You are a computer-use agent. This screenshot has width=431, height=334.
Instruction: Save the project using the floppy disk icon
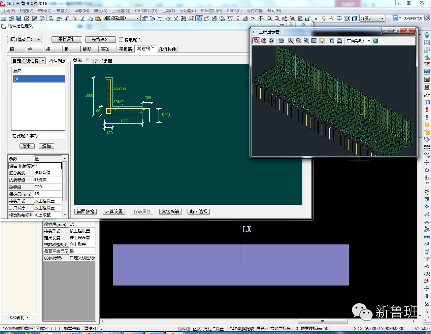pyautogui.click(x=19, y=18)
